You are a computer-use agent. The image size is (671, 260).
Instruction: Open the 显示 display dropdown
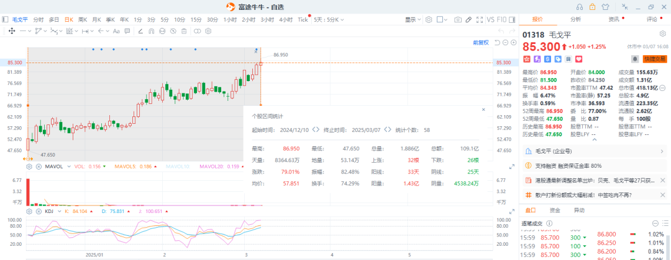point(413,20)
